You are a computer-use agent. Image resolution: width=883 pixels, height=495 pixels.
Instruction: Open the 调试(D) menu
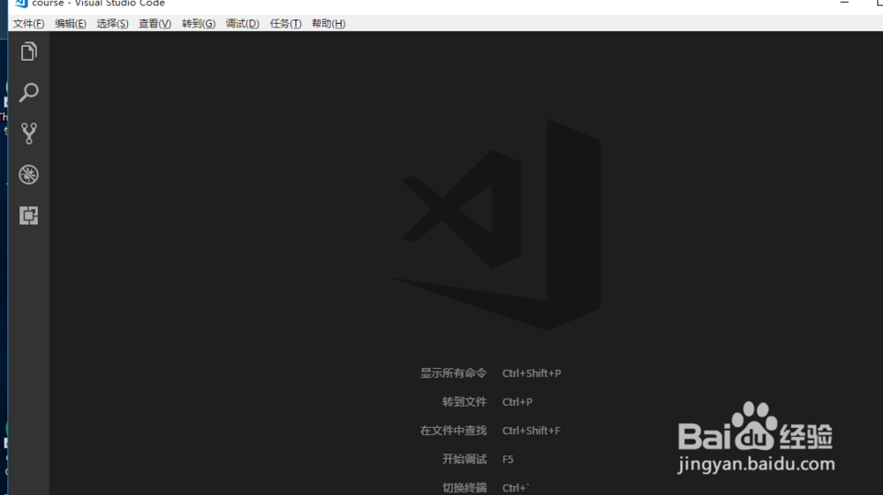(x=242, y=24)
